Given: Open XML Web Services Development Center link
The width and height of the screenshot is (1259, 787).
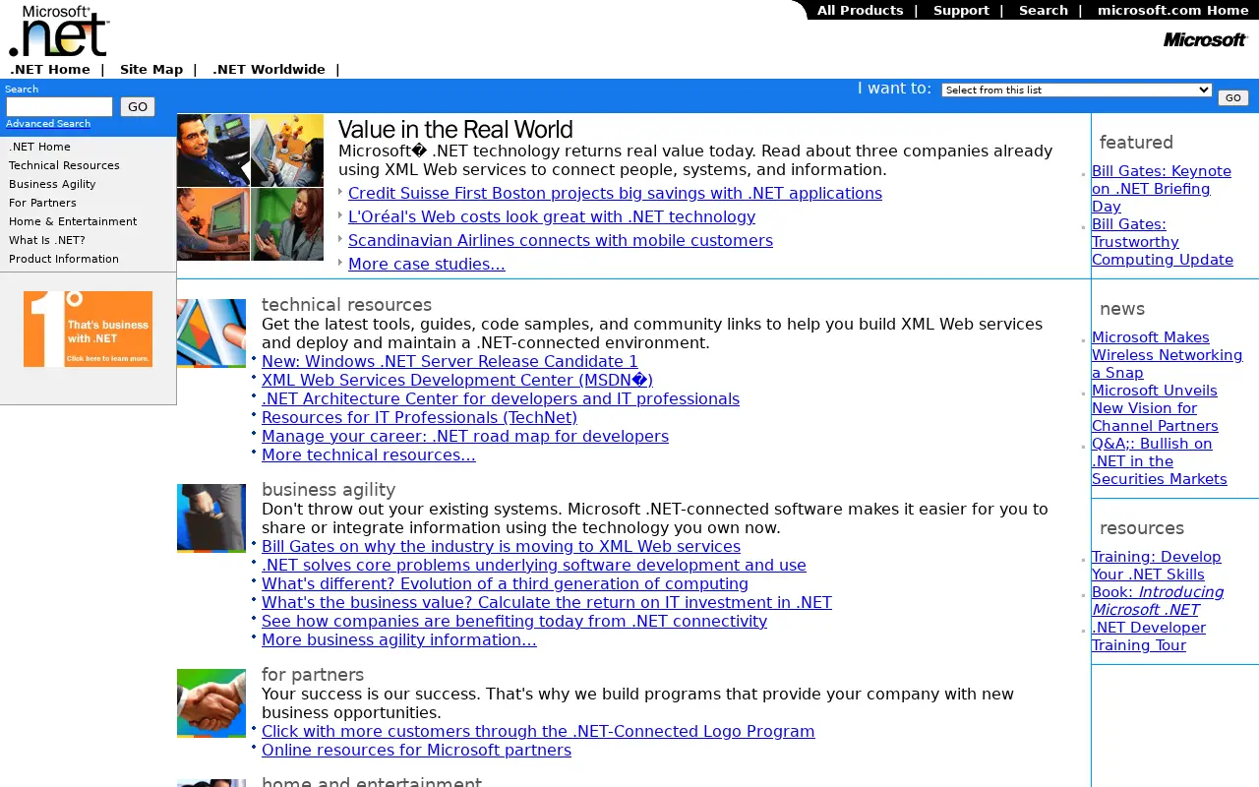Looking at the screenshot, I should (x=457, y=380).
